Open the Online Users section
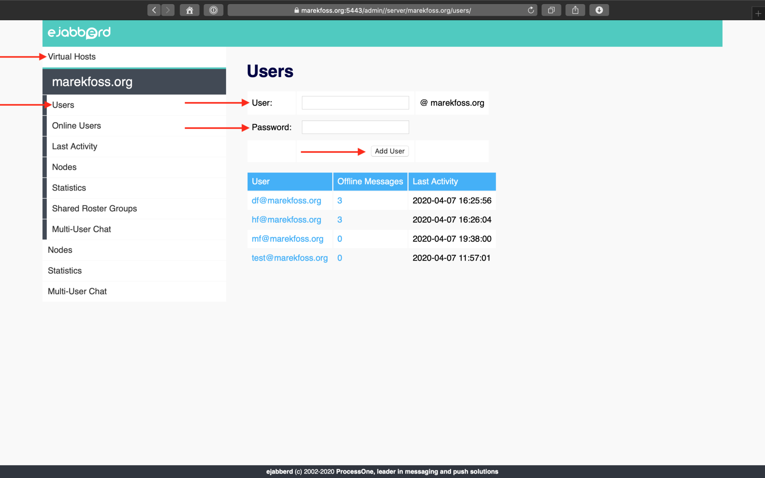Screen dimensions: 765x478 (x=76, y=125)
